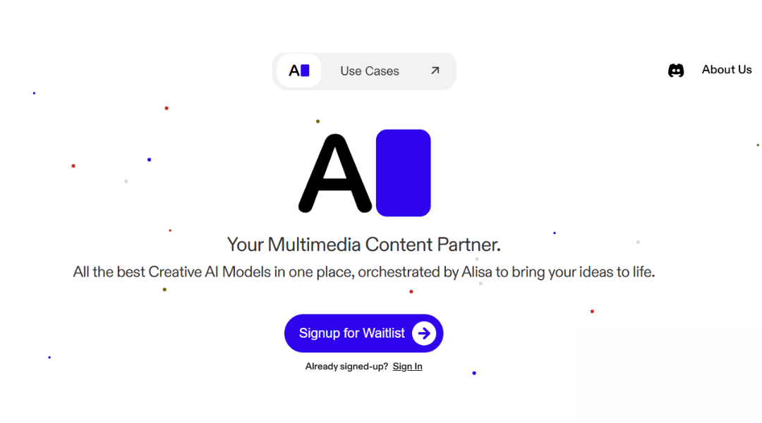Open the Discord icon link
Image resolution: width=762 pixels, height=423 pixels.
coord(676,70)
